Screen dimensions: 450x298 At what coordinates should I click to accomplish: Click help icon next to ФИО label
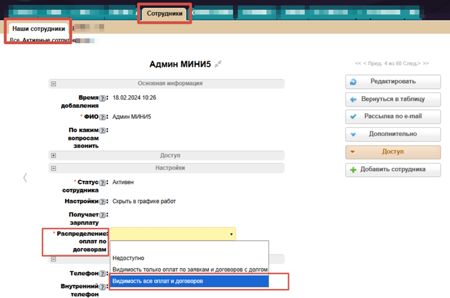(102, 117)
